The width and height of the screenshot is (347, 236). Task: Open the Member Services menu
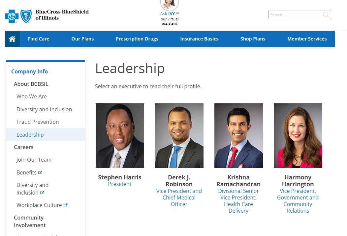point(307,39)
